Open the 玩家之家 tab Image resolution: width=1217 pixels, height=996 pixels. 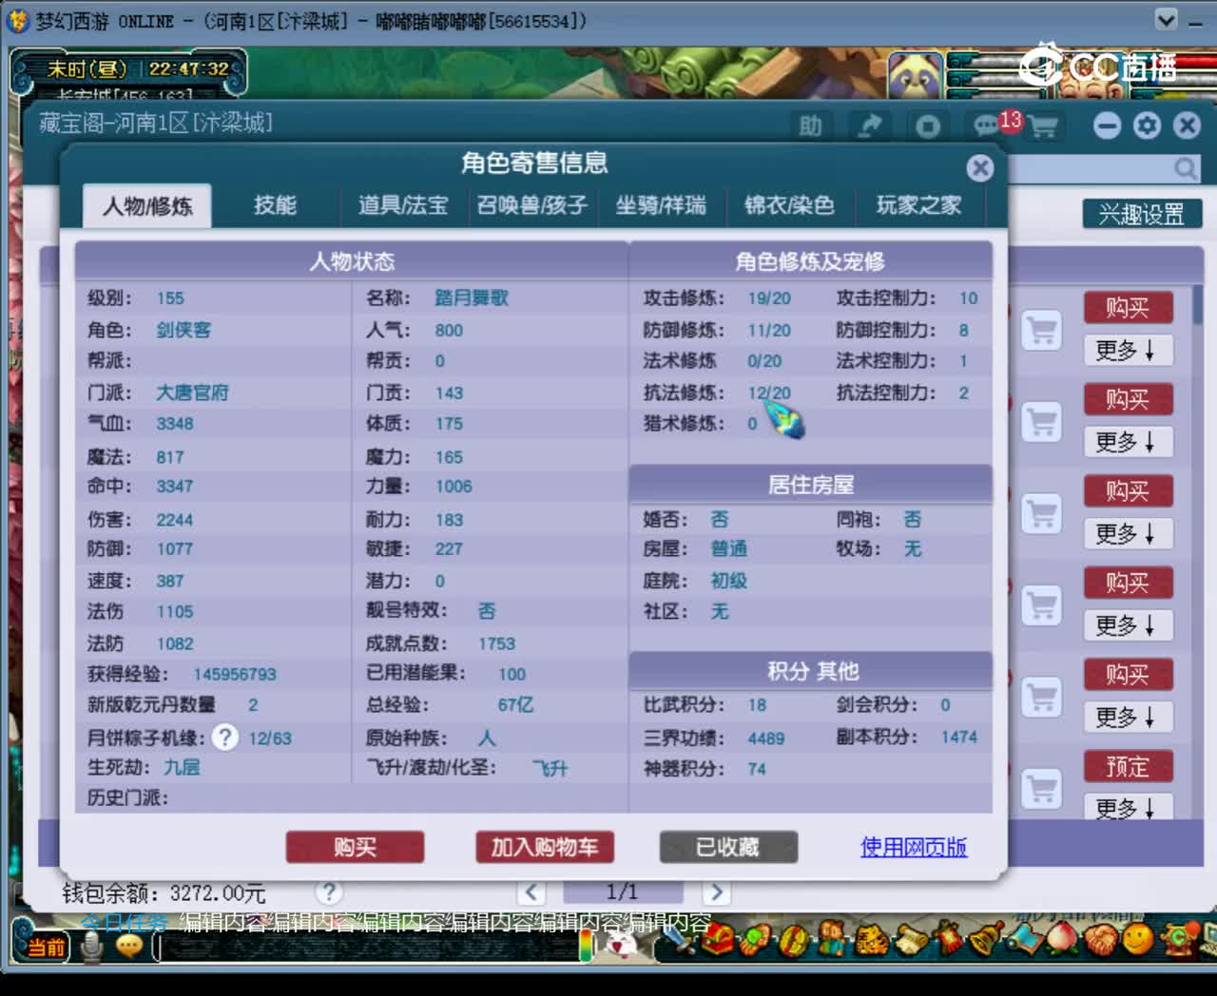[x=918, y=205]
